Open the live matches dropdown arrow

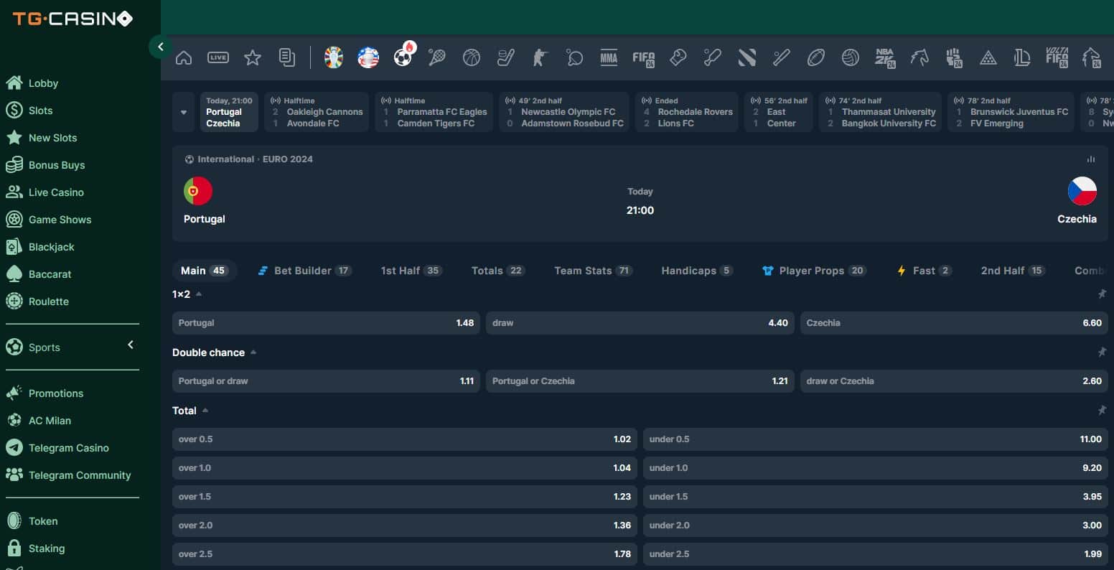(184, 112)
